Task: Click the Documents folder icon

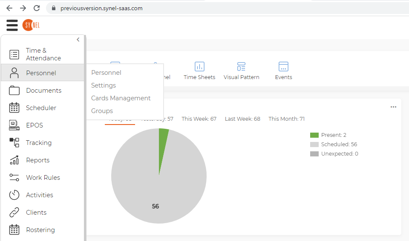Action: 14,90
